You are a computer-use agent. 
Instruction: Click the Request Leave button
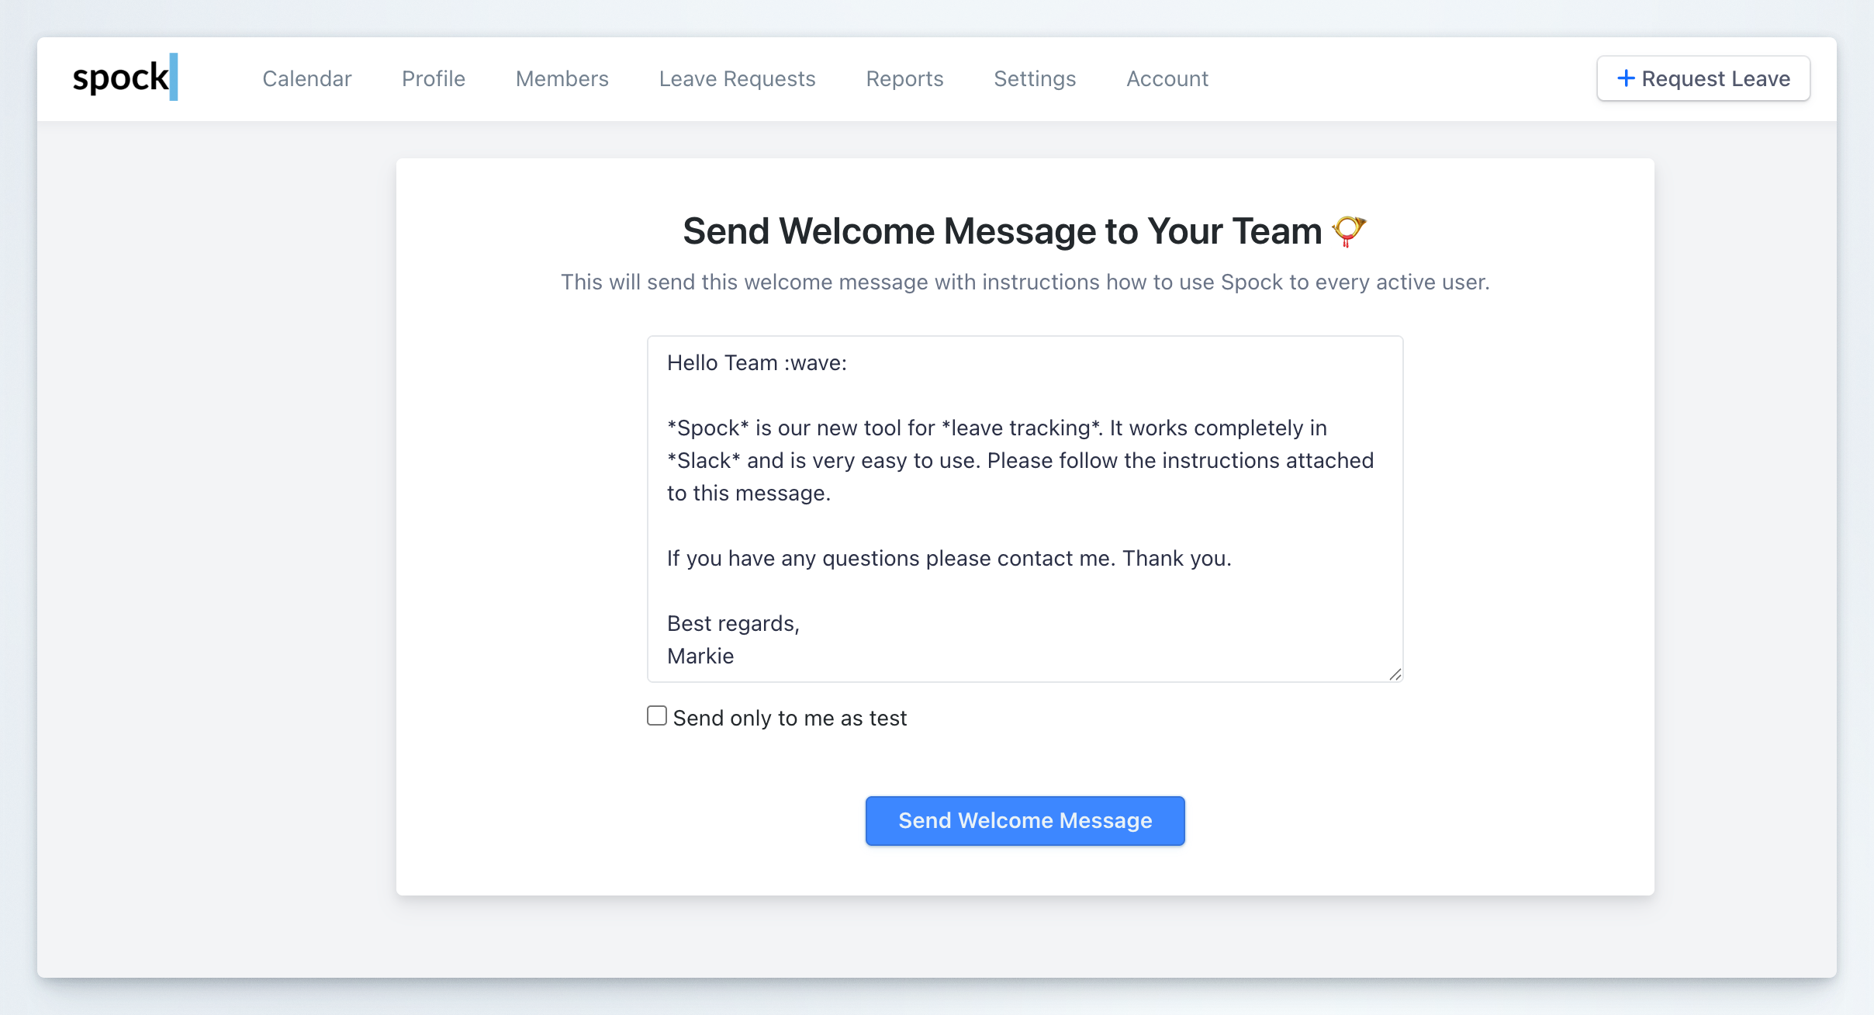(1702, 78)
